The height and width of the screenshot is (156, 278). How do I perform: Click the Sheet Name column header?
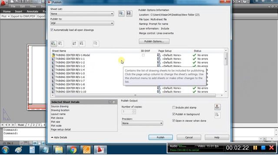pos(59,51)
